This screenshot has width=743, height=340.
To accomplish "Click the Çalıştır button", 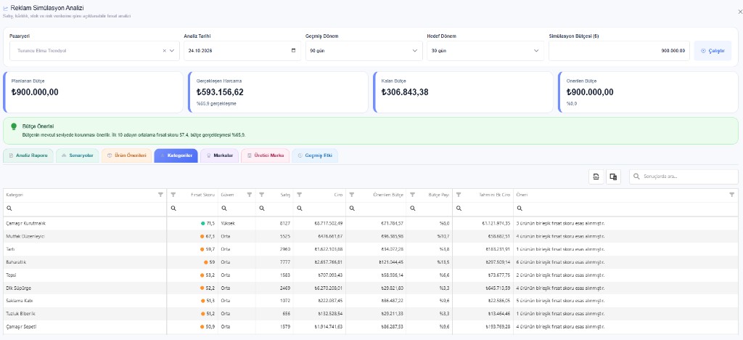I will pyautogui.click(x=713, y=51).
